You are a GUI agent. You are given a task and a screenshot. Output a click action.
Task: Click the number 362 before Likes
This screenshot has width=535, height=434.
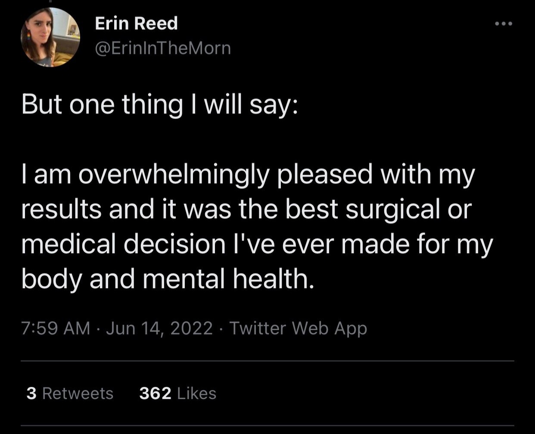click(155, 393)
